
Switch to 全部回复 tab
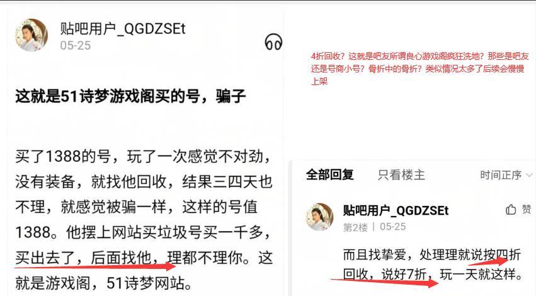click(x=329, y=174)
